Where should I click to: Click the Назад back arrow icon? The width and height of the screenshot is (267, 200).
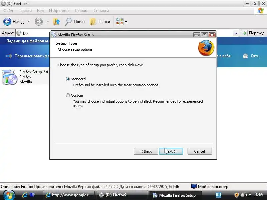(x=7, y=22)
